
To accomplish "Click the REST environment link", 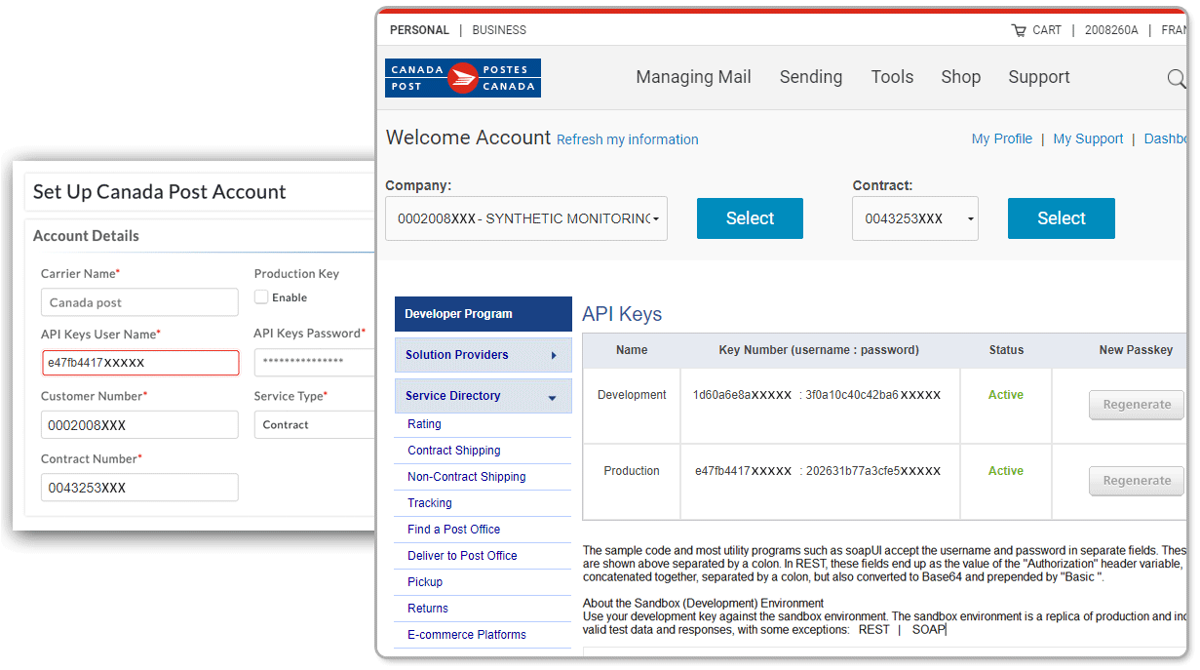I will tap(873, 630).
